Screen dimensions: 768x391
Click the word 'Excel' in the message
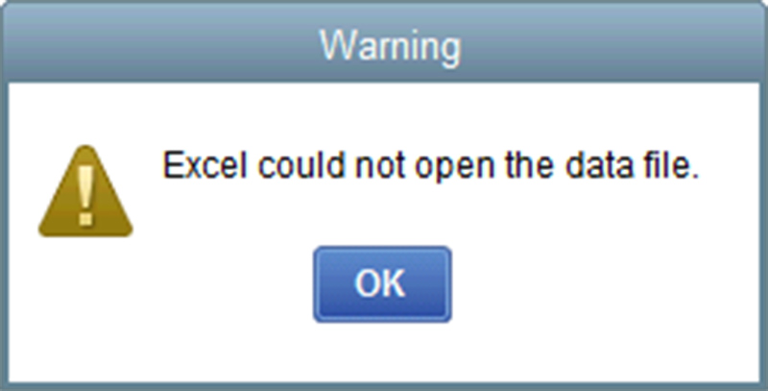(204, 164)
